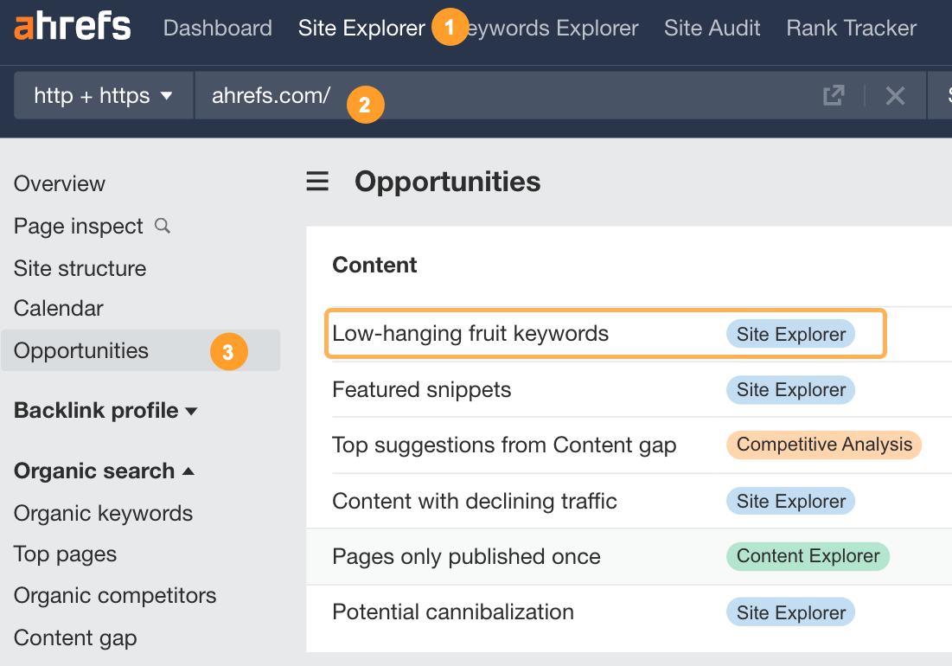Switch to the Dashboard menu item

click(x=217, y=27)
